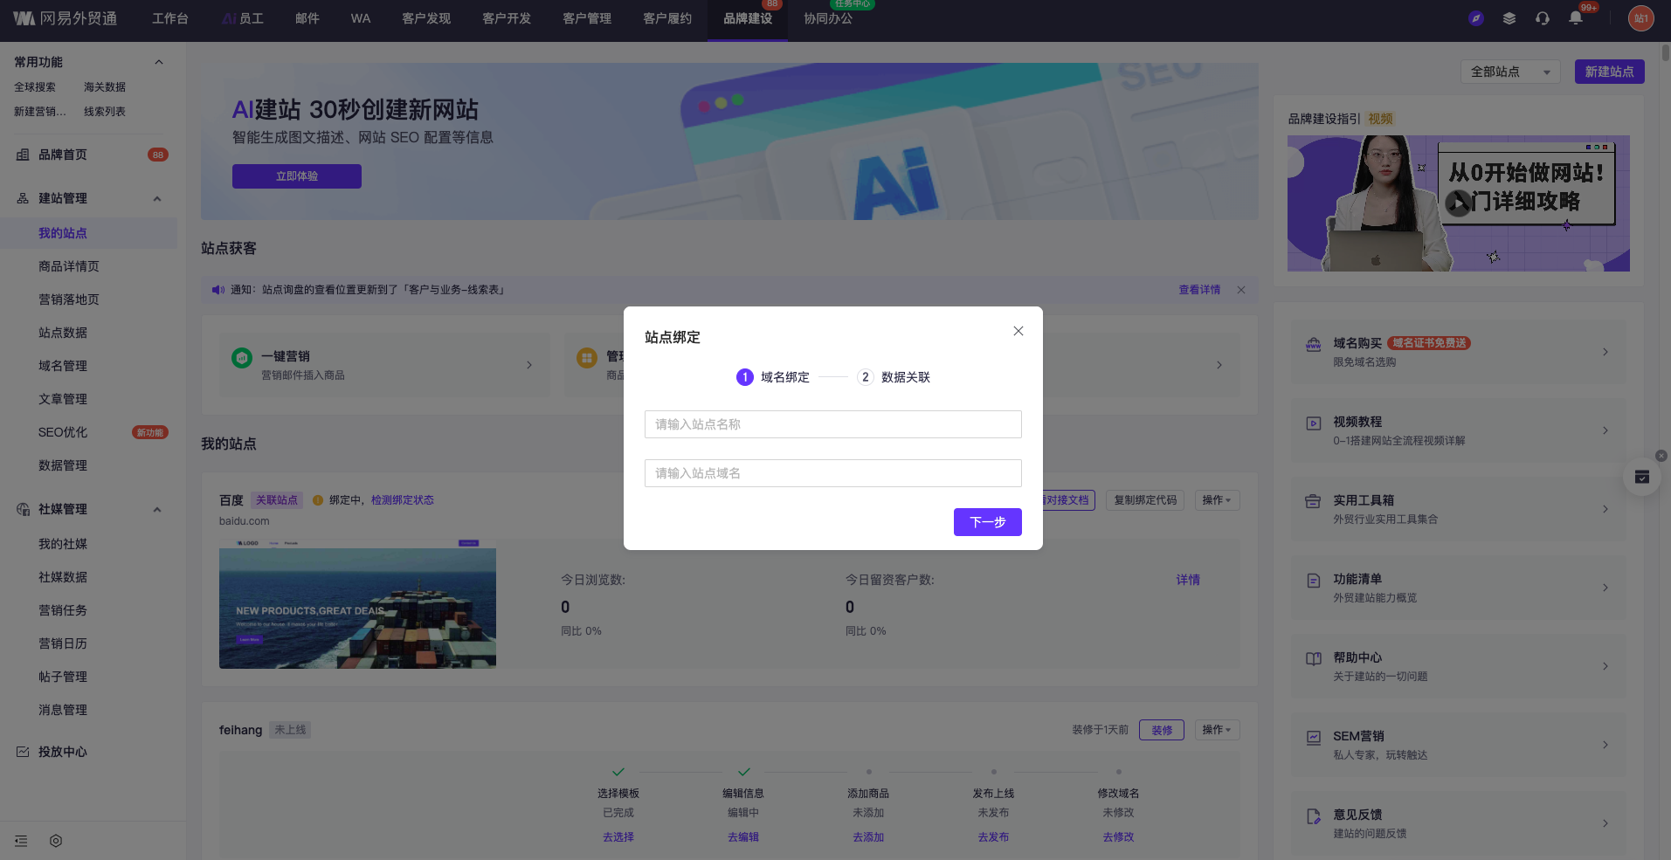
Task: Collapse the 社媒管理 sidebar section
Action: pos(157,509)
